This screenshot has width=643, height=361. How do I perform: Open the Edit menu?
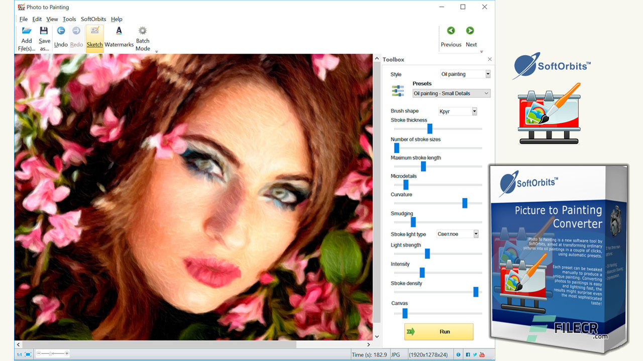point(37,19)
